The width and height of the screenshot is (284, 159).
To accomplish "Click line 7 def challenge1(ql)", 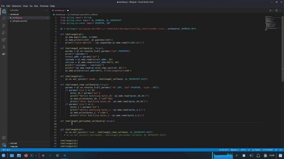I will [x=72, y=34].
